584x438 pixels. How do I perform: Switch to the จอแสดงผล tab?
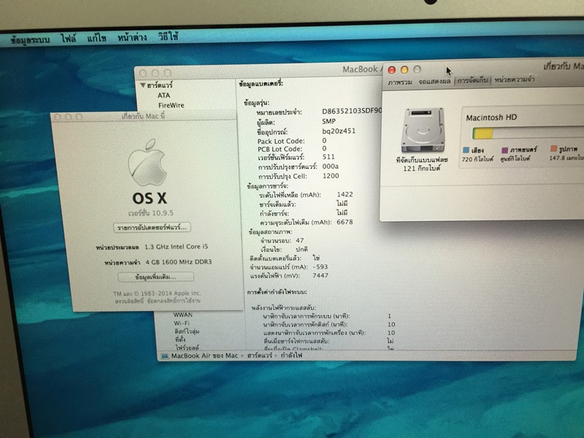click(434, 81)
